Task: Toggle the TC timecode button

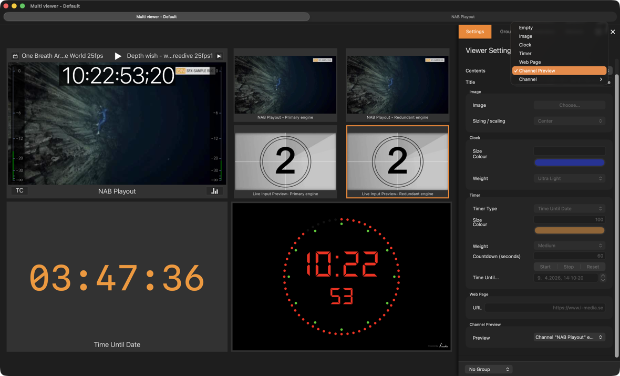Action: pyautogui.click(x=19, y=190)
